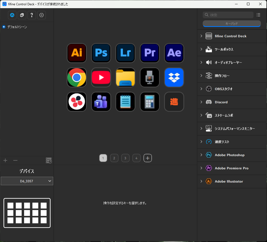Click the 検索 search field

(228, 15)
